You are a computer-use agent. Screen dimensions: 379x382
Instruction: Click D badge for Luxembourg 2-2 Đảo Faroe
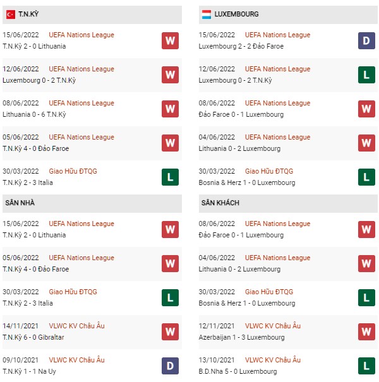tap(366, 40)
